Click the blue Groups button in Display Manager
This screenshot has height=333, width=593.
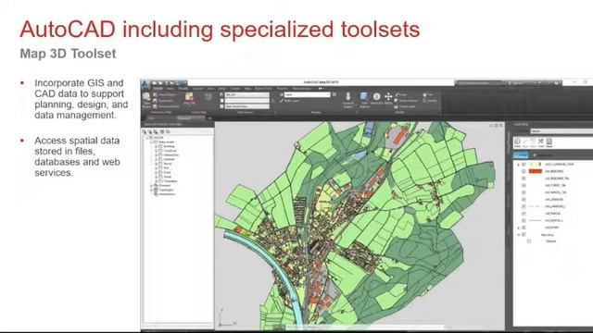[521, 155]
